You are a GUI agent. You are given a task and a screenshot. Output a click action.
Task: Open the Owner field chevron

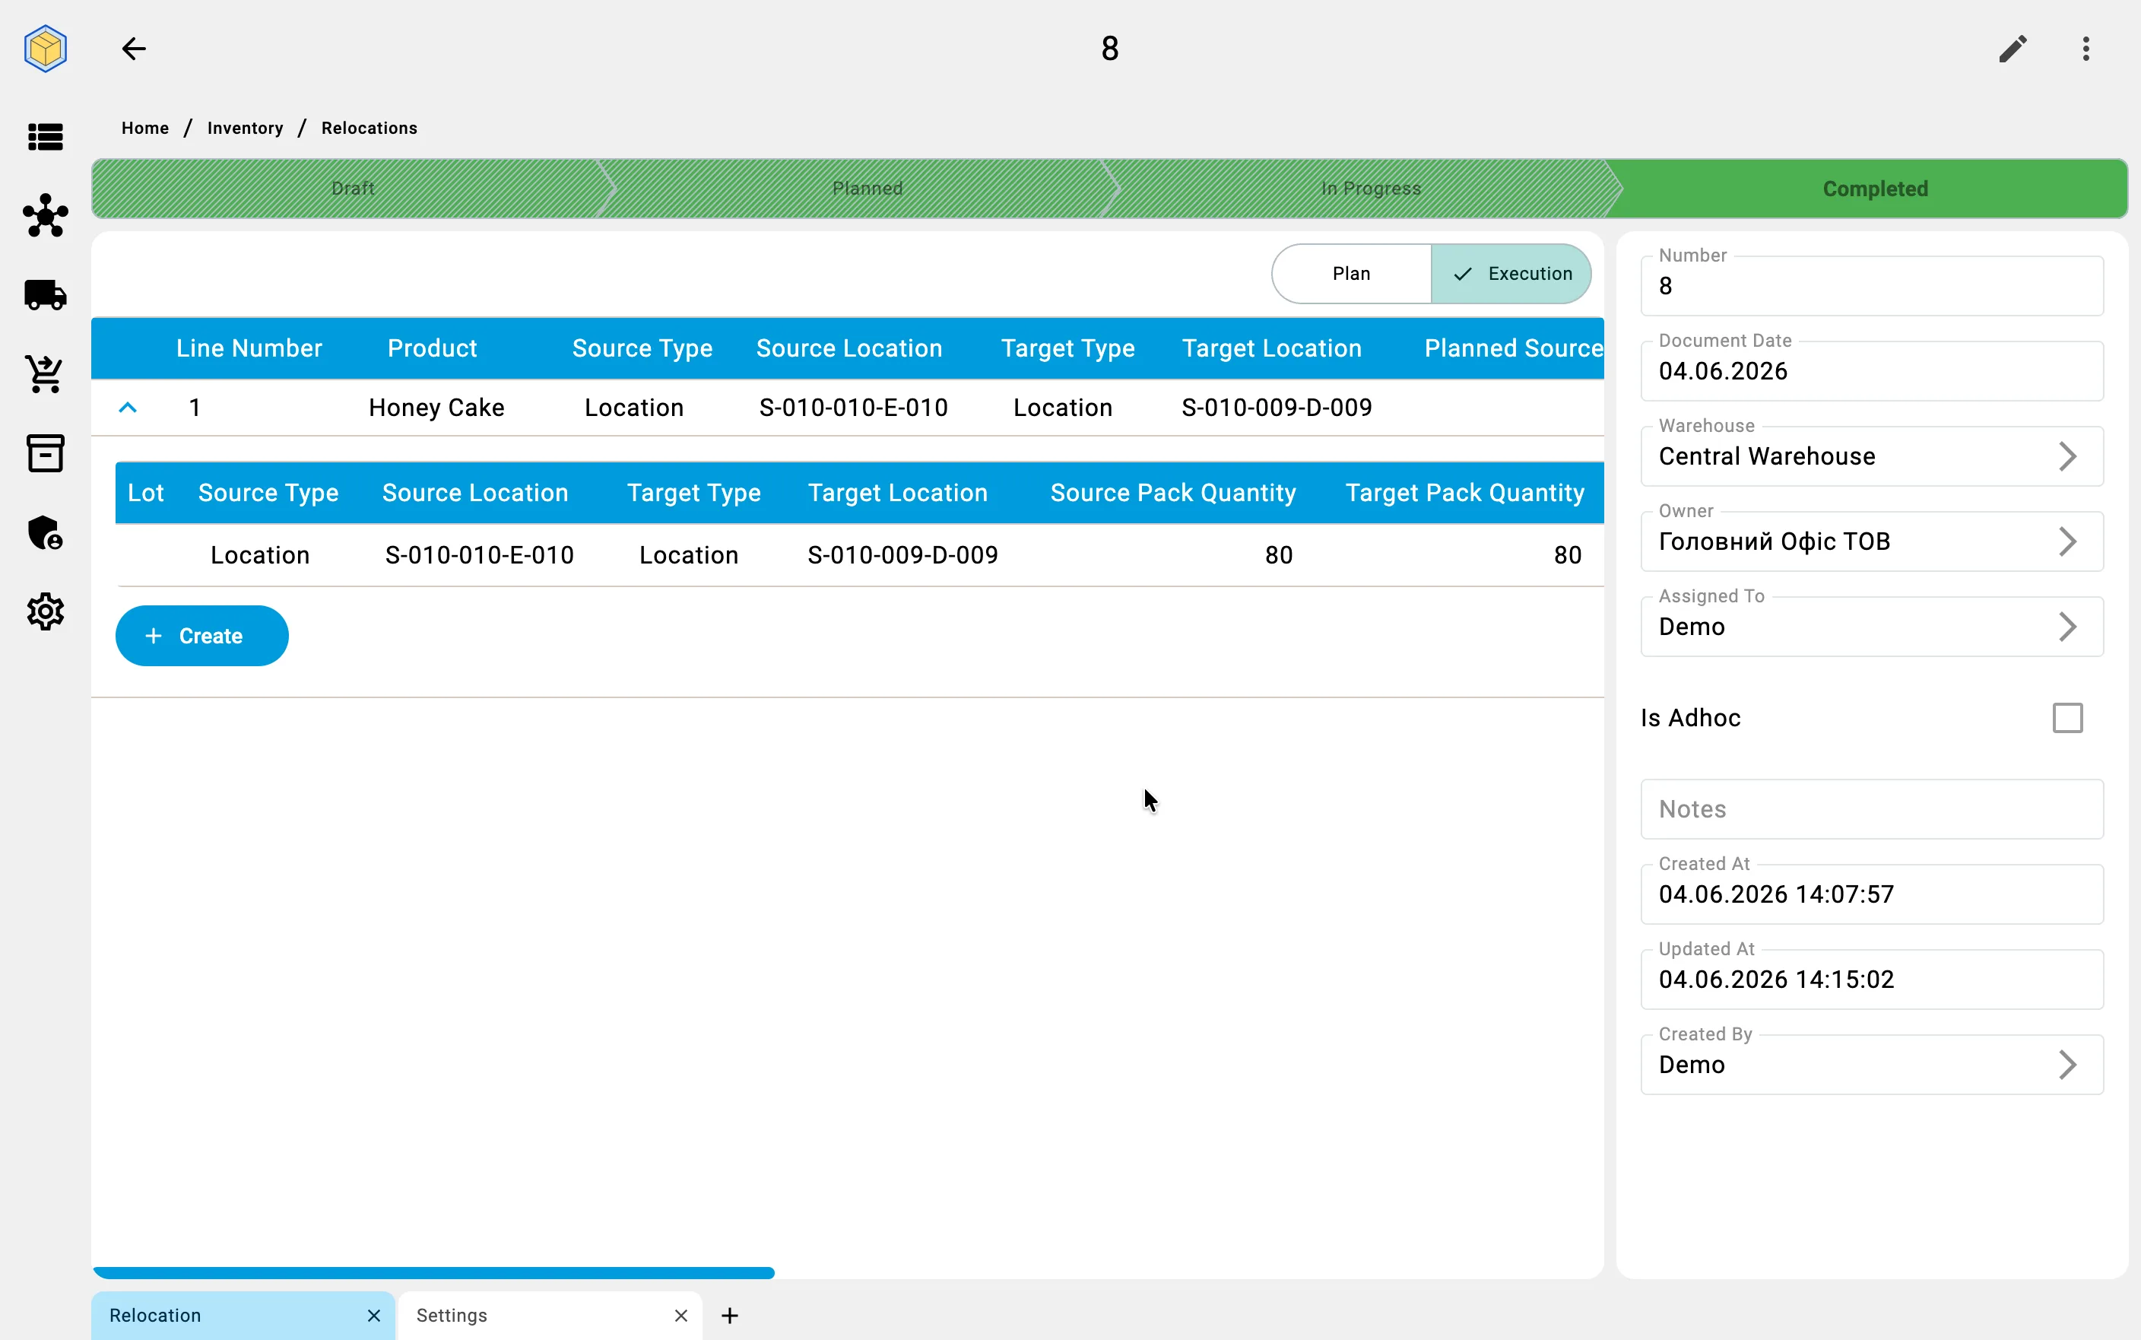pyautogui.click(x=2067, y=541)
